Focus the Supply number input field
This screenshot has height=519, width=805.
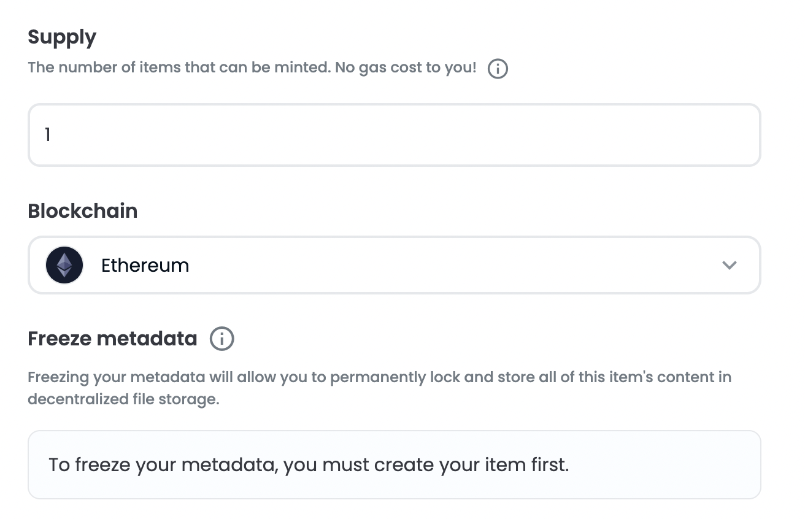[394, 135]
